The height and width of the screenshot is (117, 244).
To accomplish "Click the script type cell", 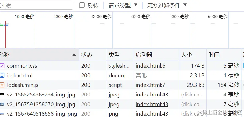I will 120,85.
